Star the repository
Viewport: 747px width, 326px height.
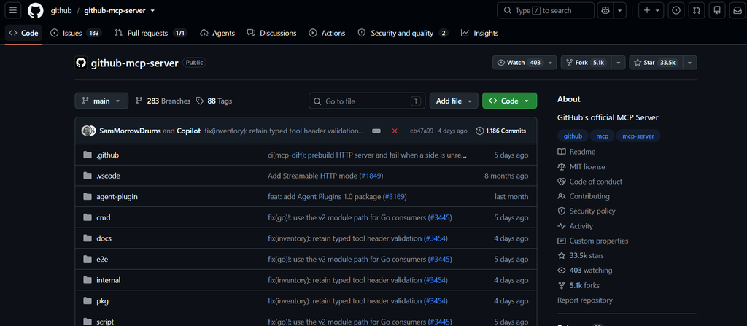tap(656, 63)
